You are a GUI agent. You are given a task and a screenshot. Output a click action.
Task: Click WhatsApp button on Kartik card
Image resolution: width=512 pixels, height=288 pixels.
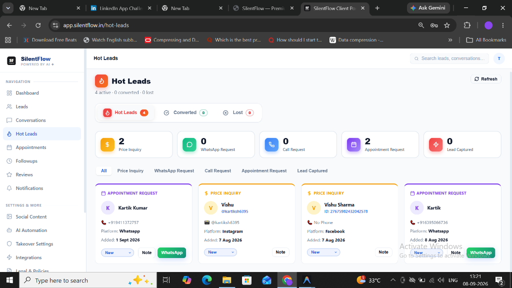click(x=480, y=252)
